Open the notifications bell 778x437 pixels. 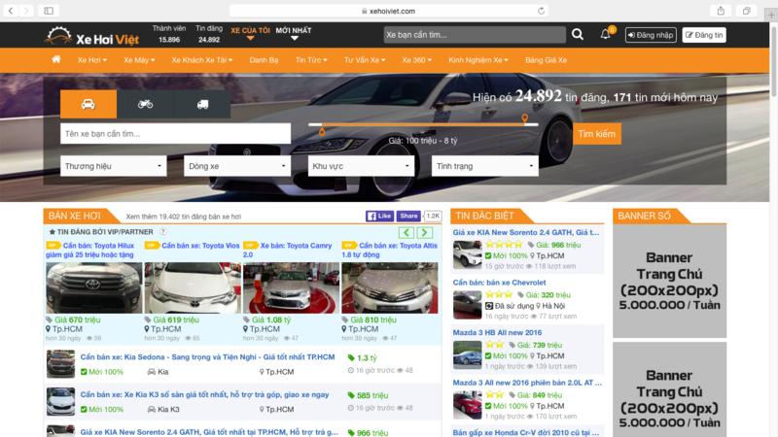pos(605,34)
